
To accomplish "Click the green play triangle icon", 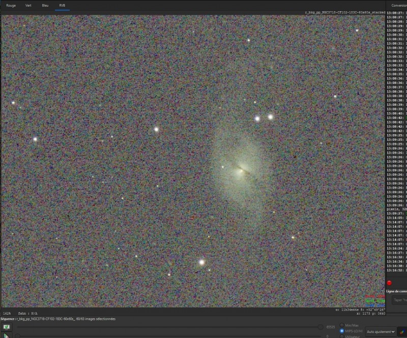I will pos(6,335).
